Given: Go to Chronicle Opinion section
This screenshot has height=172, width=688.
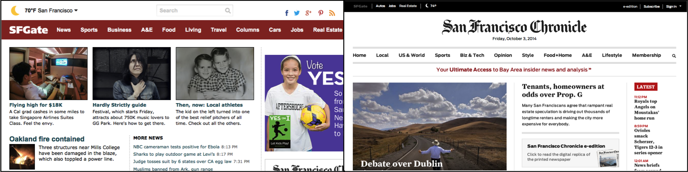Looking at the screenshot, I should click(x=503, y=55).
